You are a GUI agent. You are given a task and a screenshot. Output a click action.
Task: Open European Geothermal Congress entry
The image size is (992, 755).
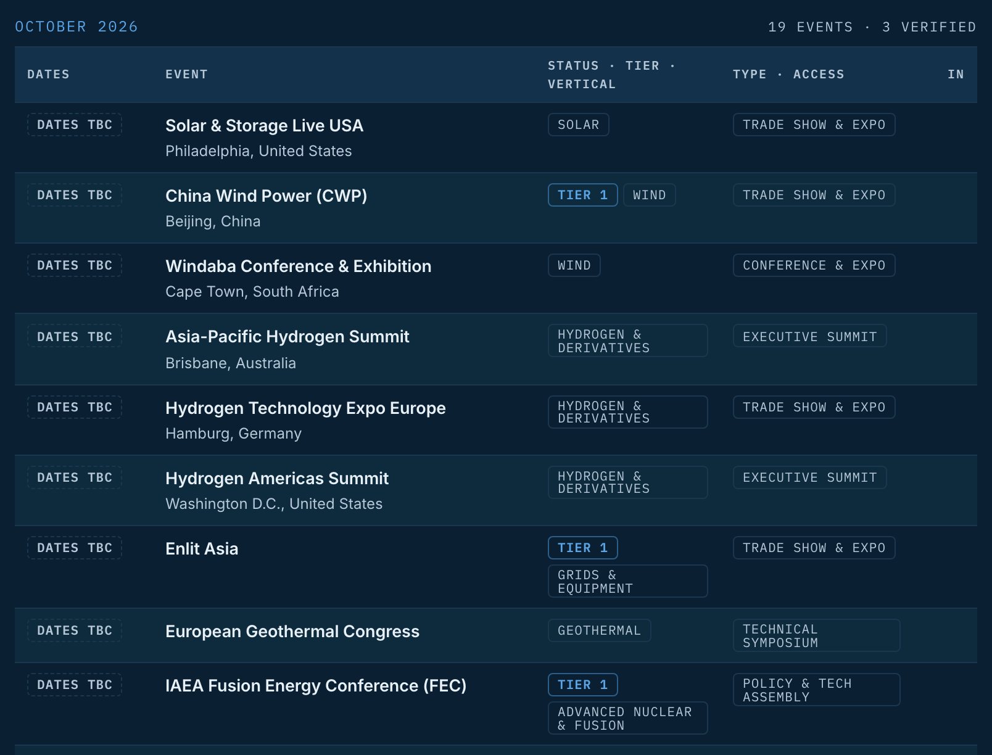click(x=292, y=632)
